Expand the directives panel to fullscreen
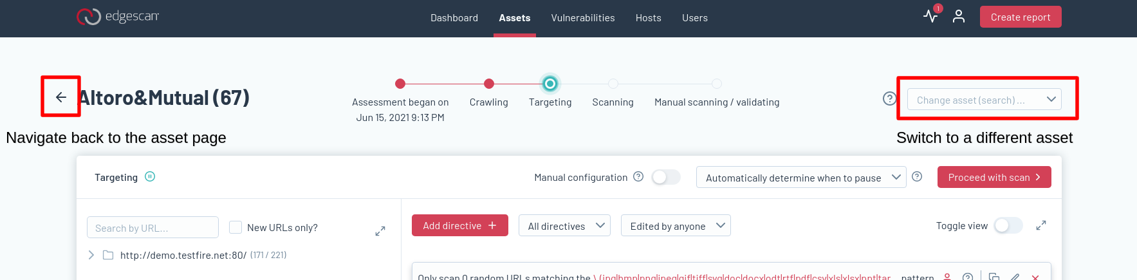The width and height of the screenshot is (1137, 280). [1041, 225]
